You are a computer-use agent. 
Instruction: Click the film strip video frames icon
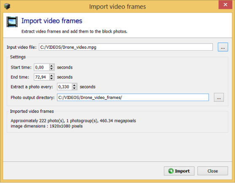12,22
